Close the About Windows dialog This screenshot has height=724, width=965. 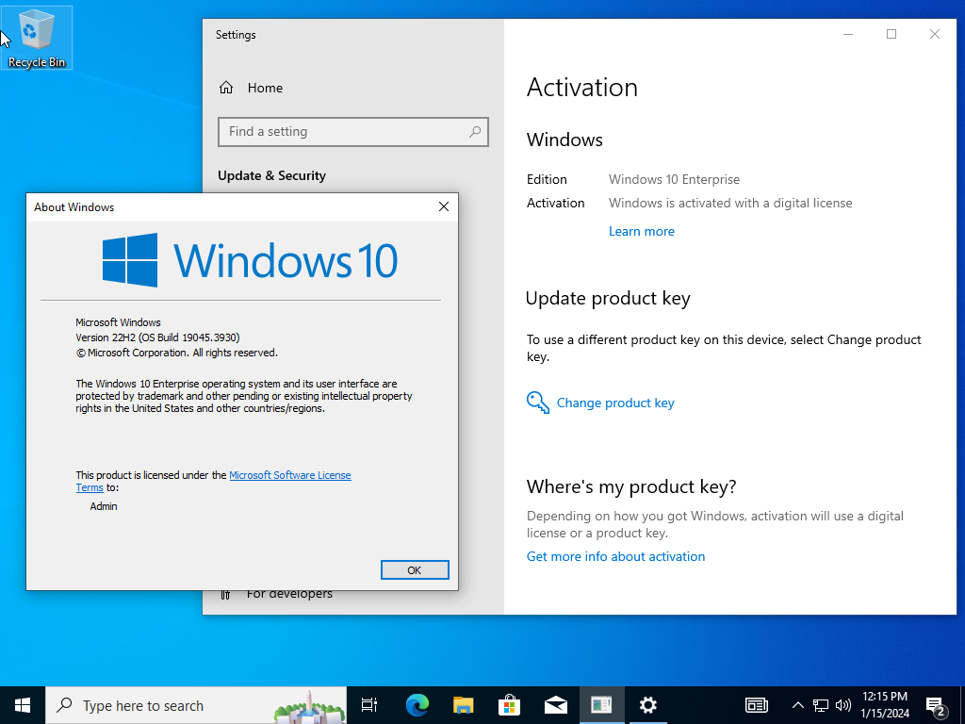pos(444,206)
